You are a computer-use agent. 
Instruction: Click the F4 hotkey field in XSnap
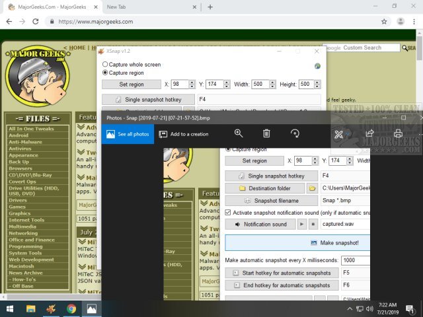(x=259, y=99)
